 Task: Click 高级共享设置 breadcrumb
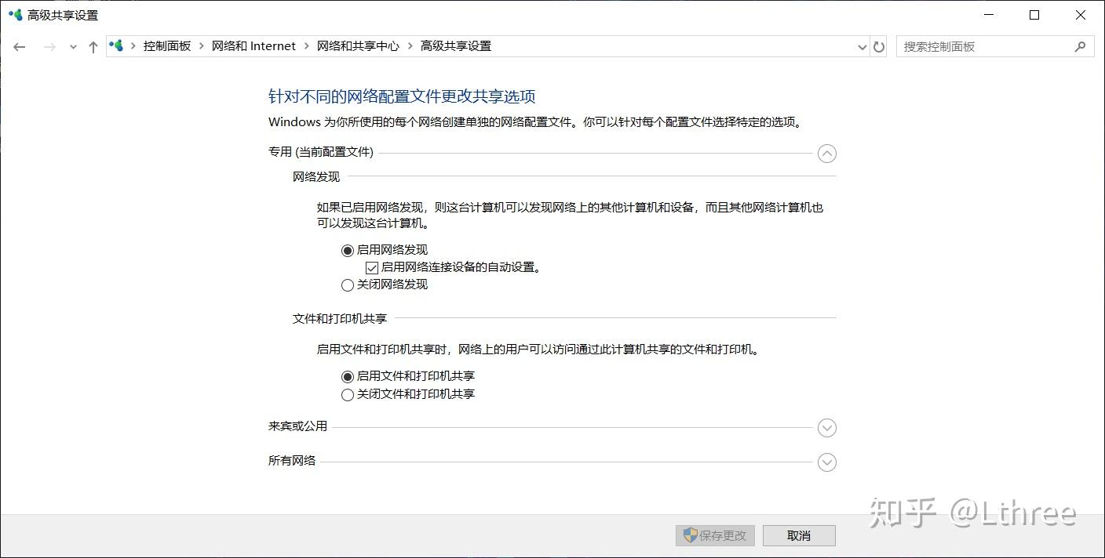(x=456, y=46)
